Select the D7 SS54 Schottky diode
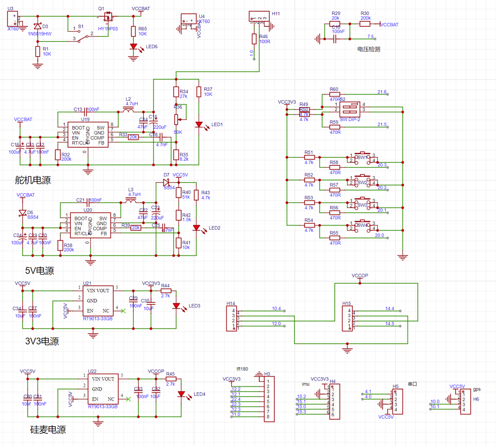496x446 pixels. click(166, 181)
